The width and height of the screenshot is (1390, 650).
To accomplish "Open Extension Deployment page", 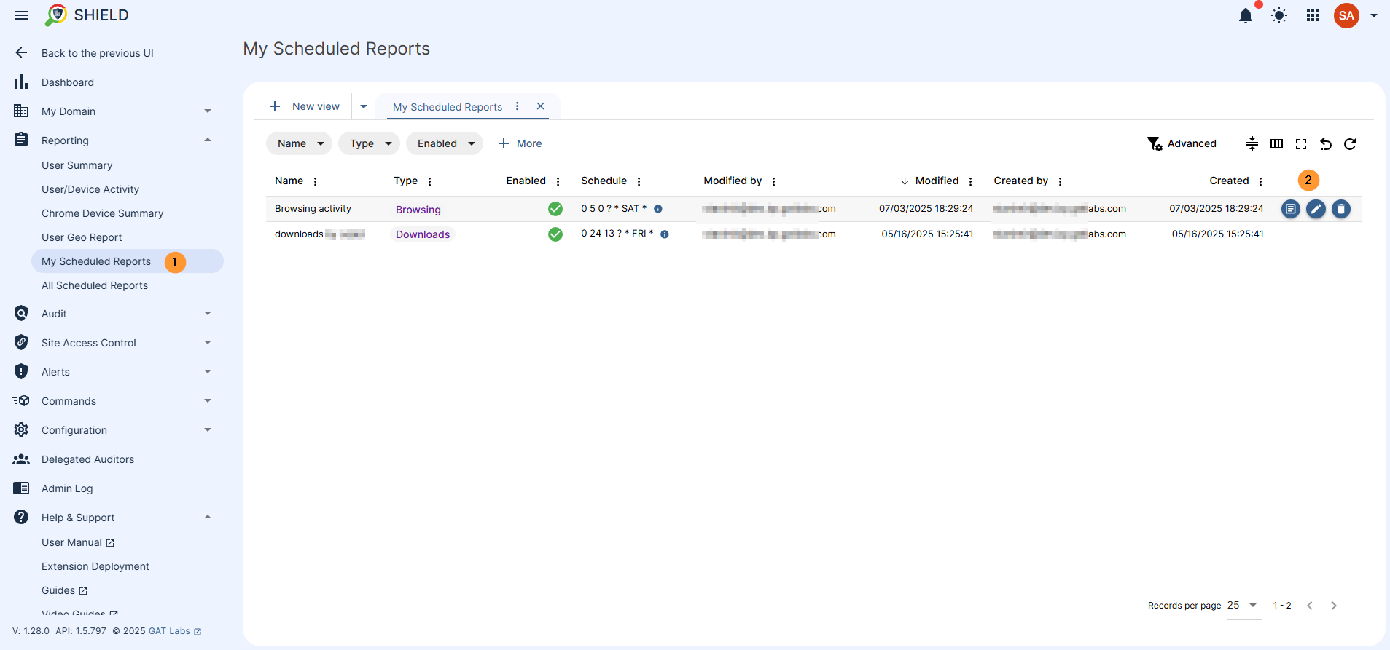I will pos(95,566).
